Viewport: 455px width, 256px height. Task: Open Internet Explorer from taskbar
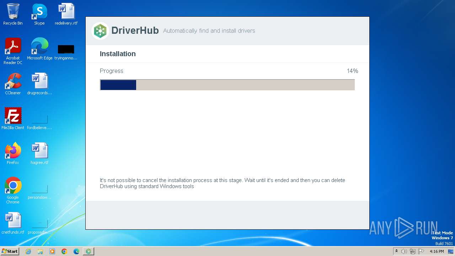pyautogui.click(x=28, y=251)
